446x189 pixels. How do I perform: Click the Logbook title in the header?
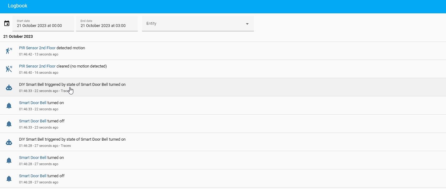tap(18, 6)
